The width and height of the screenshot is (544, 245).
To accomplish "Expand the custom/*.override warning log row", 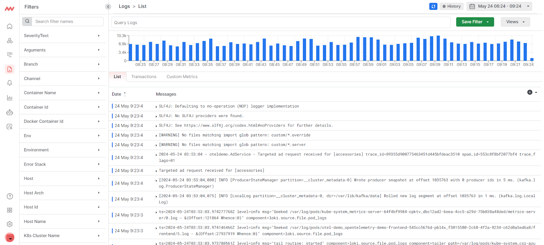I will pos(156,135).
